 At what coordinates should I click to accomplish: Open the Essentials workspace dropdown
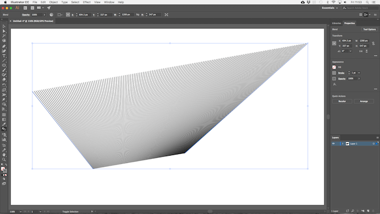coord(330,8)
